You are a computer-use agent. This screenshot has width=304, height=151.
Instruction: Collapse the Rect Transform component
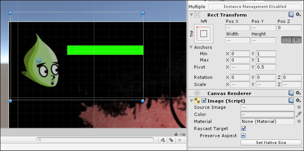pos(191,15)
